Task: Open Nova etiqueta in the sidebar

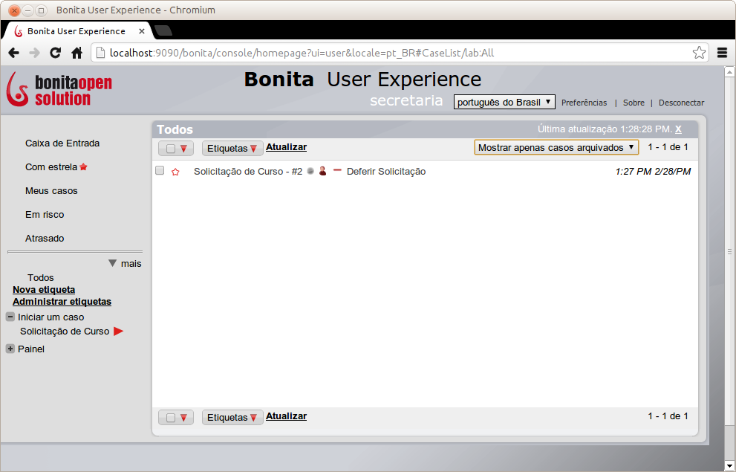Action: click(x=44, y=289)
